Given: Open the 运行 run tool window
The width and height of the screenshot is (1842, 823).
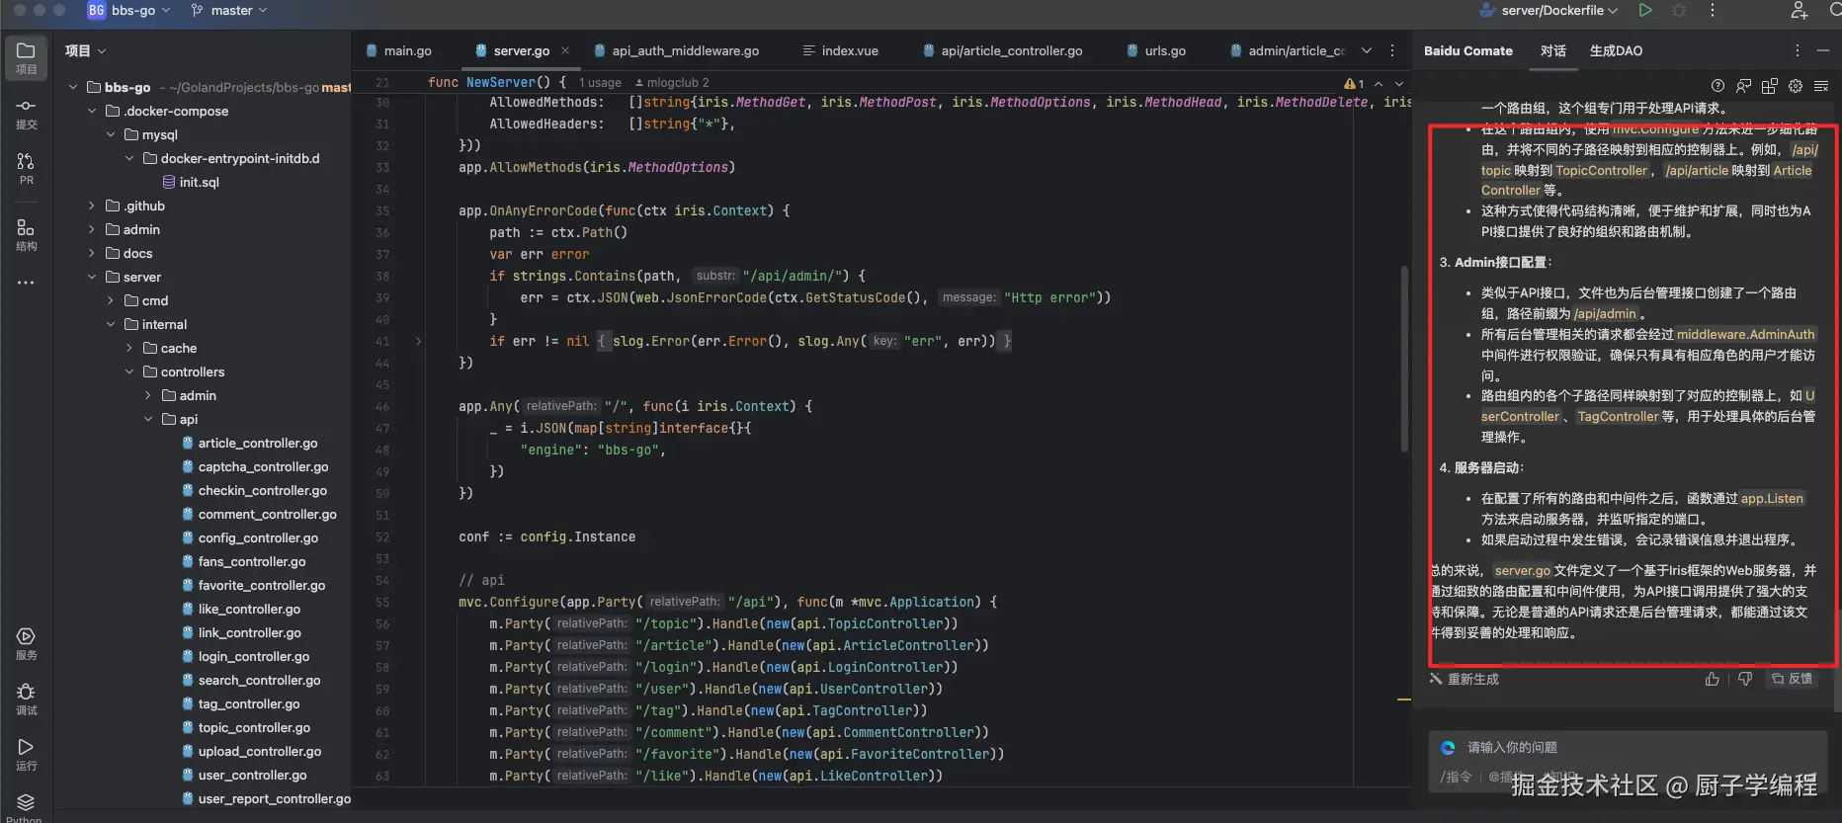Looking at the screenshot, I should click(x=26, y=755).
